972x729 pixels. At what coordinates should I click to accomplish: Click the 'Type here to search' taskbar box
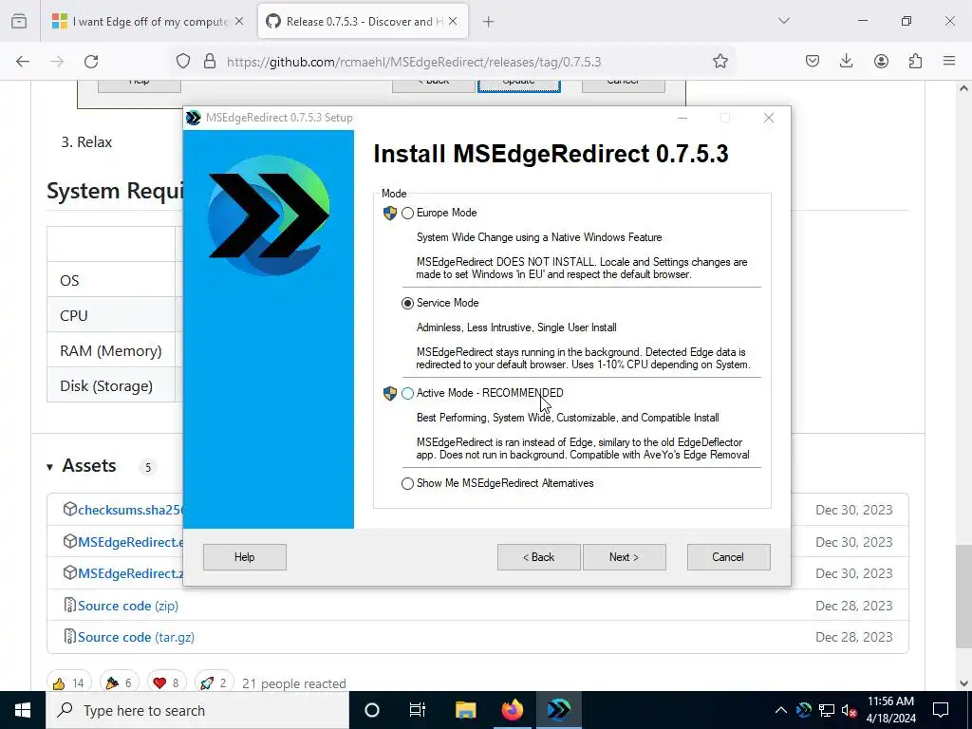coord(197,710)
